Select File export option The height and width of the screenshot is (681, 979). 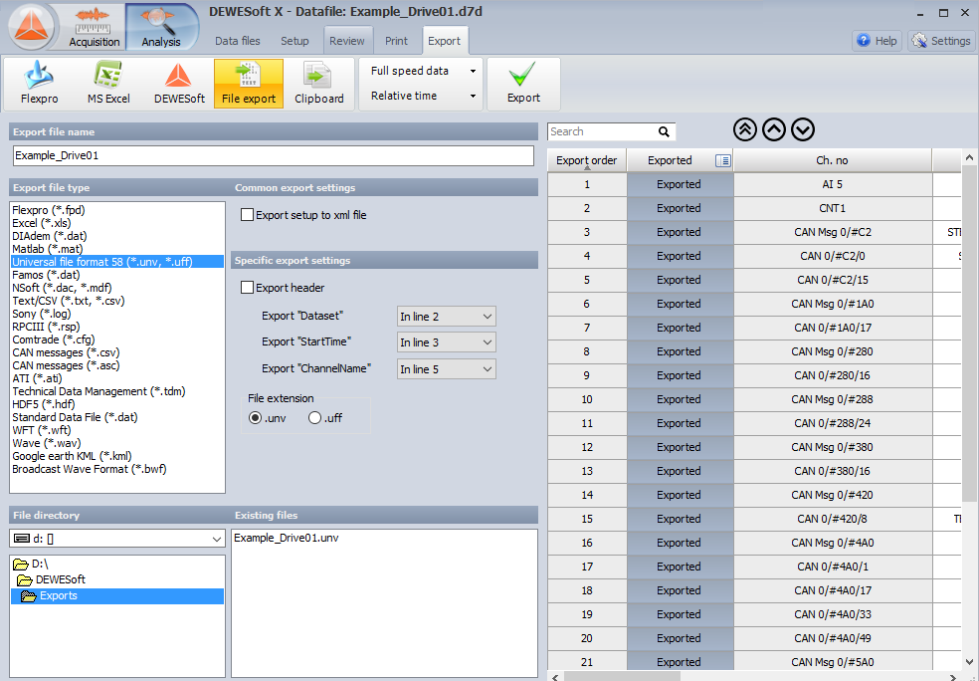click(x=249, y=83)
